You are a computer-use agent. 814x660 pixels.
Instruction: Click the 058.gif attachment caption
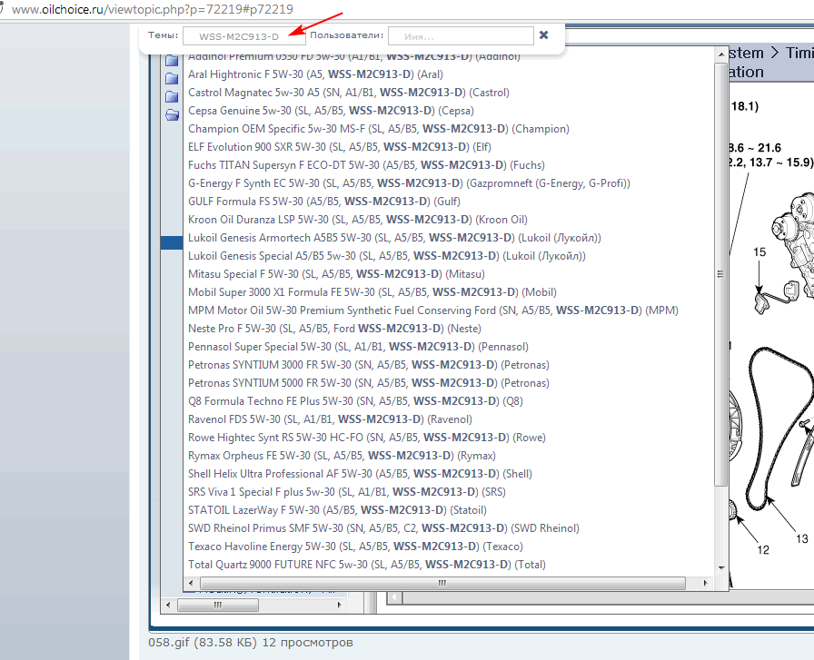(251, 643)
